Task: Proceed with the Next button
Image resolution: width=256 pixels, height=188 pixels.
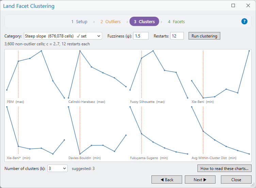Action: click(x=200, y=180)
